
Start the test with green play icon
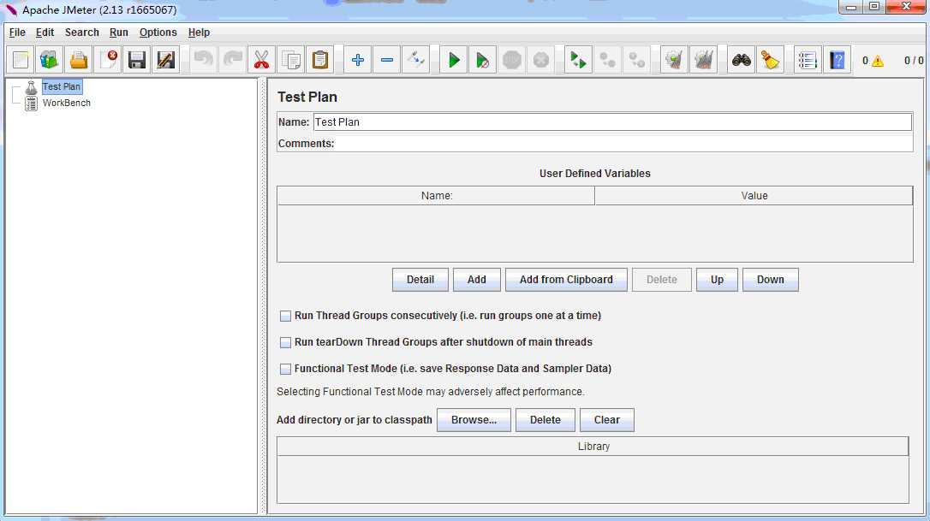(x=454, y=60)
